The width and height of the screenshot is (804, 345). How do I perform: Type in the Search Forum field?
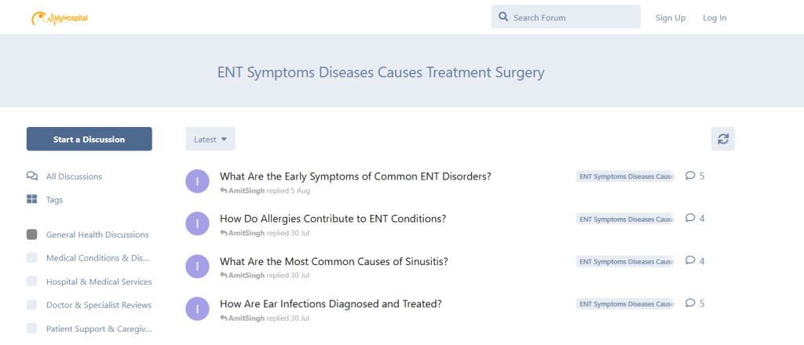[573, 17]
